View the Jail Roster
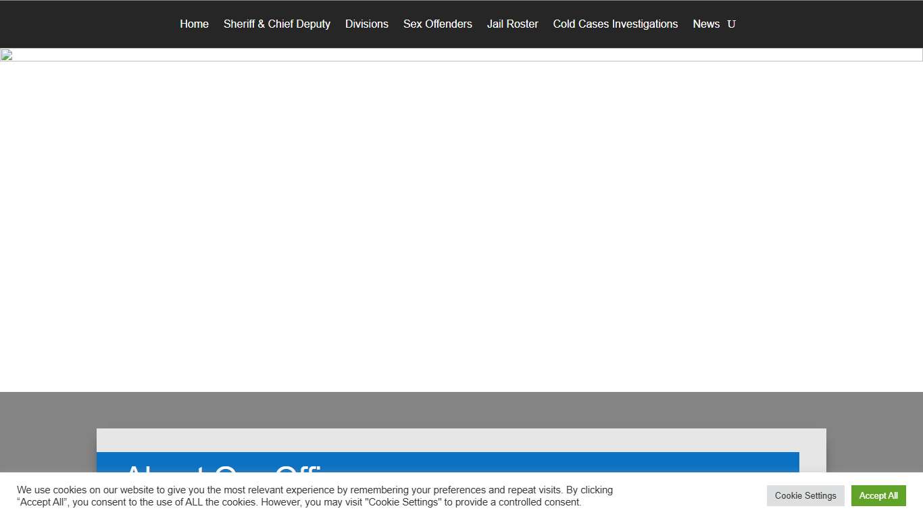The width and height of the screenshot is (923, 519). [x=512, y=24]
